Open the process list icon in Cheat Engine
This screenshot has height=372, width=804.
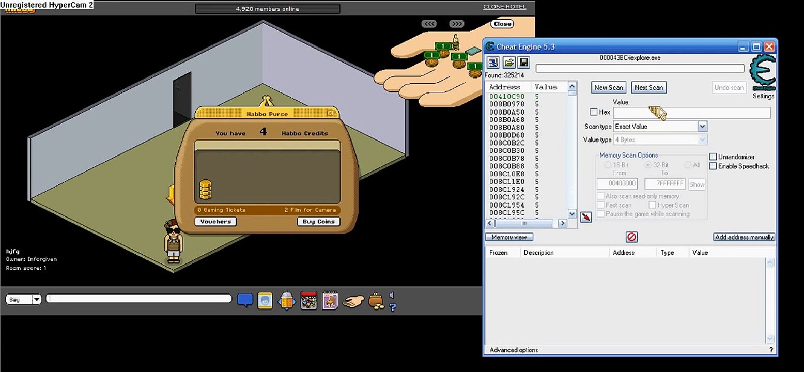pos(493,63)
